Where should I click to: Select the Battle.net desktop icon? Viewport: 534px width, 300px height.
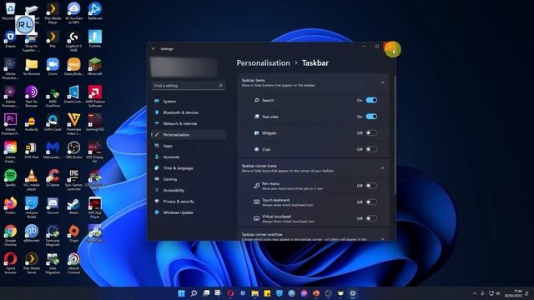point(94,11)
